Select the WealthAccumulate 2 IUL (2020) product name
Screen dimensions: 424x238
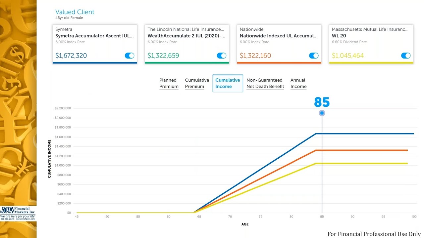(x=186, y=36)
